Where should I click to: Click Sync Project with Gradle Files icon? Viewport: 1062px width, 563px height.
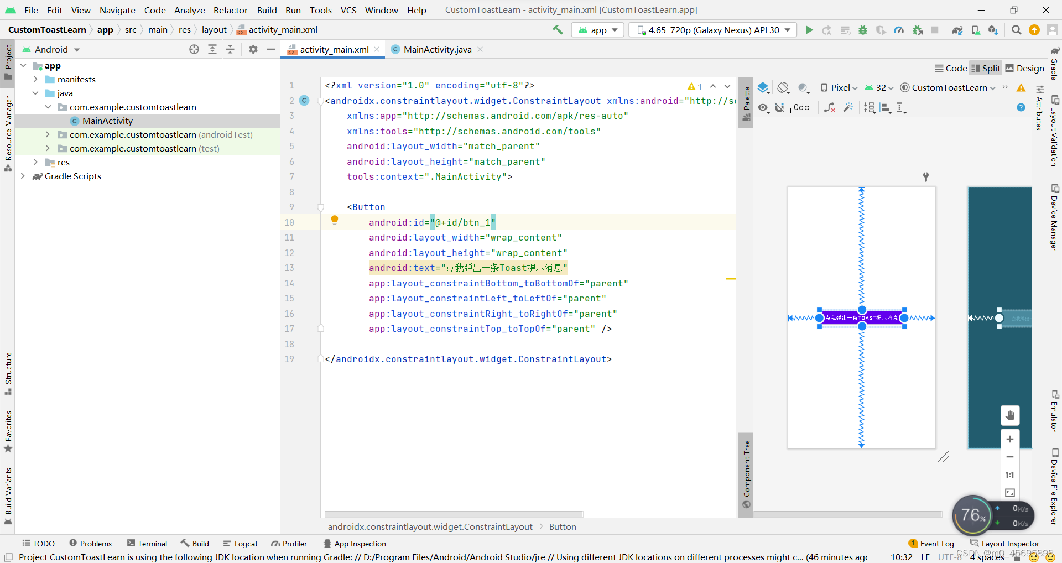point(957,30)
